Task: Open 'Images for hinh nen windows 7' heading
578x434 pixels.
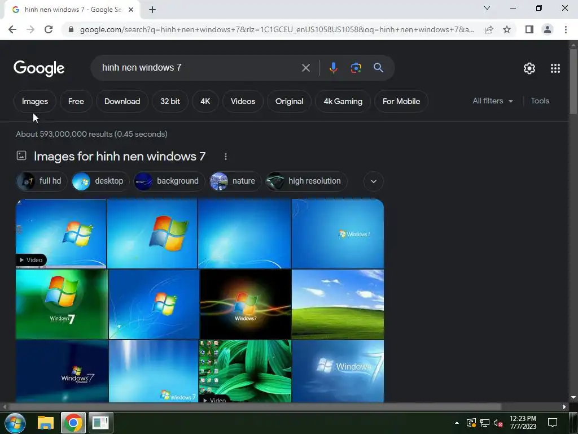Action: 120,157
